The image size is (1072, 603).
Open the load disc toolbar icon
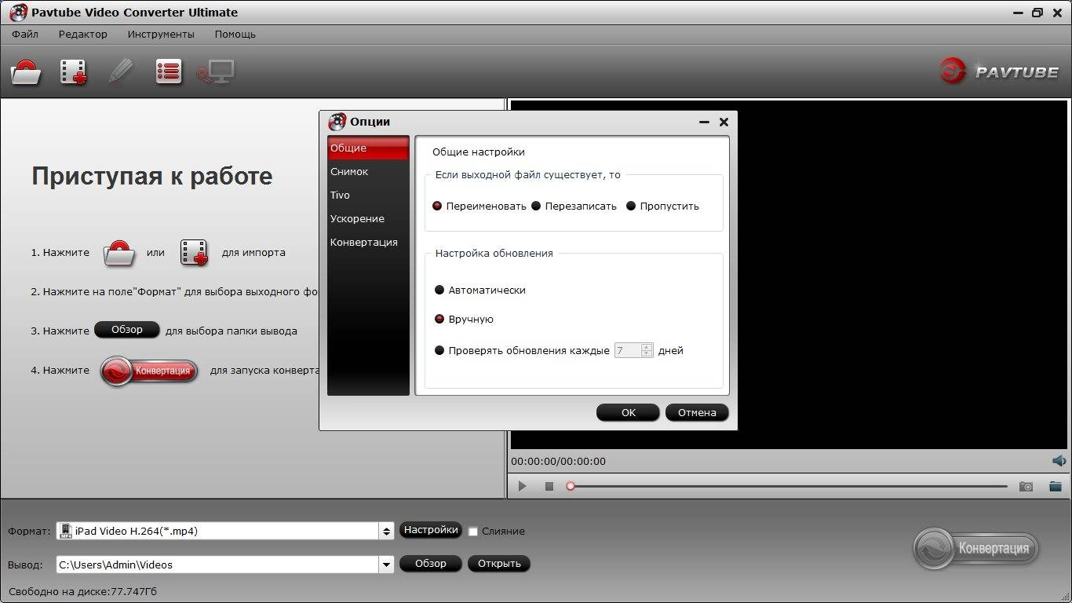point(26,72)
